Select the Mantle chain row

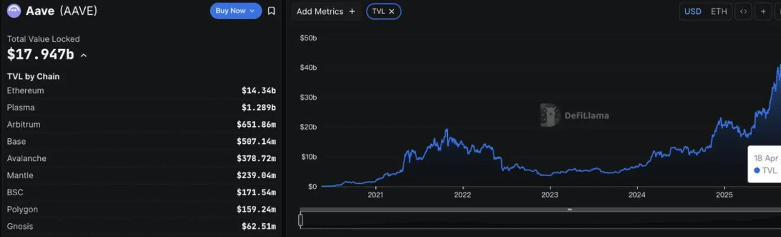pyautogui.click(x=141, y=176)
